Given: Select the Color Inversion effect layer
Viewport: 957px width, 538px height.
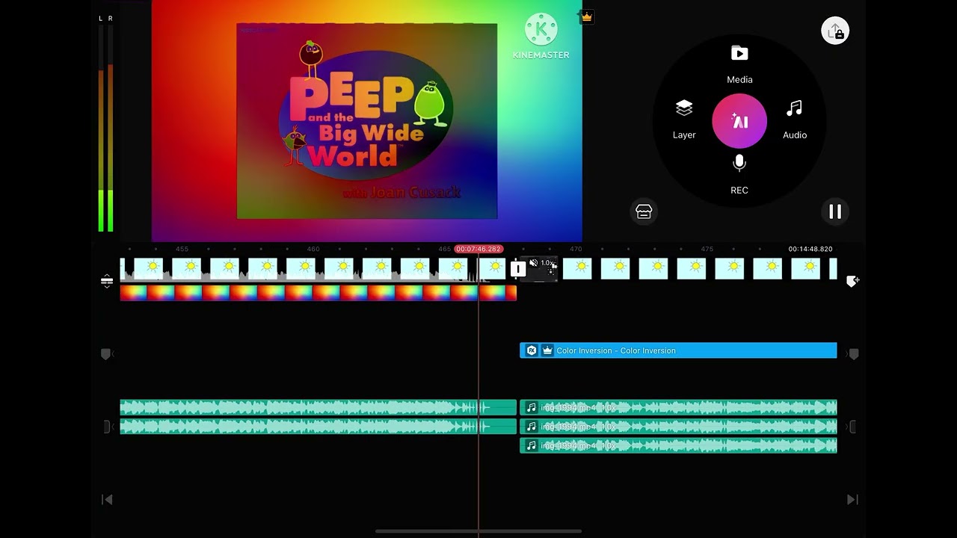Looking at the screenshot, I should 678,350.
